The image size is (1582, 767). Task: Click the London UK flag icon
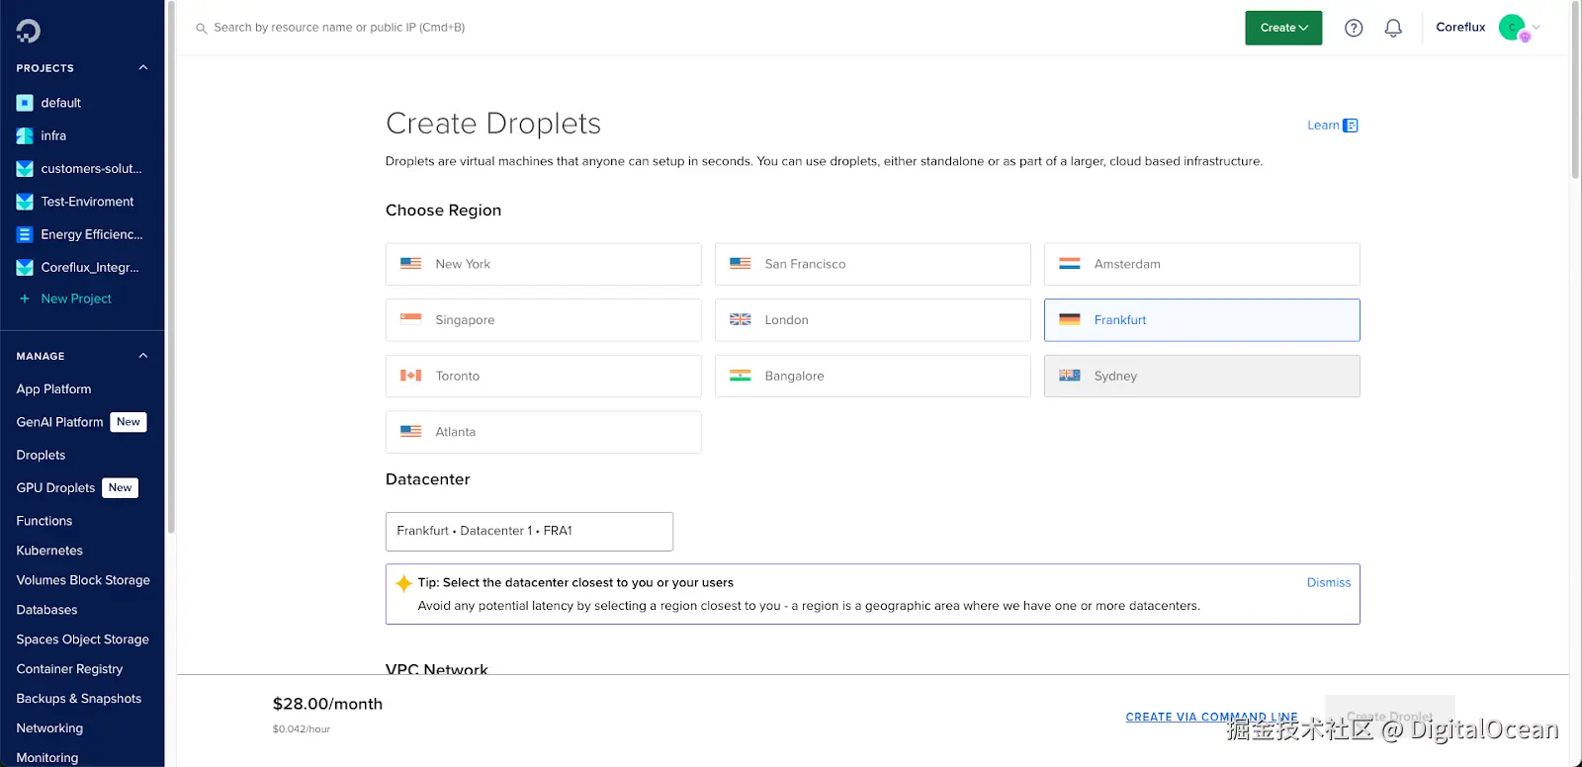click(740, 319)
